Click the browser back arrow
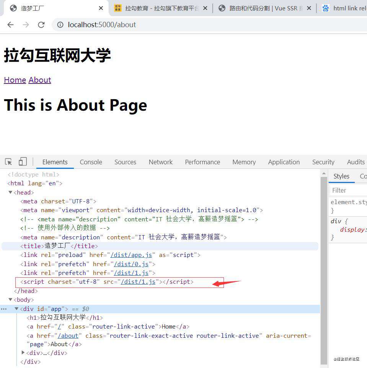The width and height of the screenshot is (367, 368). (x=11, y=25)
